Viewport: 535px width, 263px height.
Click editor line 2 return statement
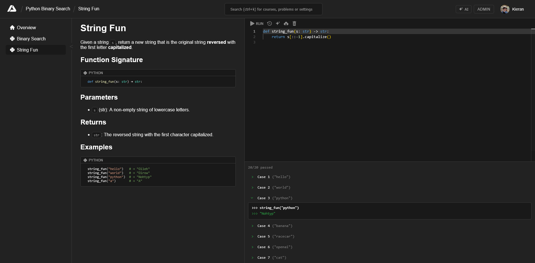(x=301, y=37)
